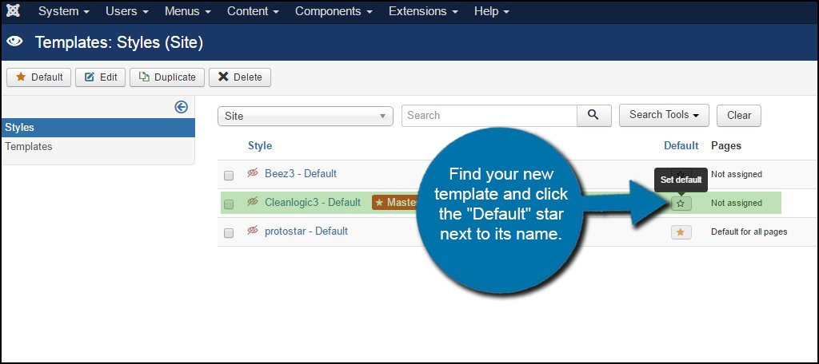Image resolution: width=819 pixels, height=364 pixels.
Task: Set Cleanlogic3 as default via star
Action: pyautogui.click(x=681, y=204)
